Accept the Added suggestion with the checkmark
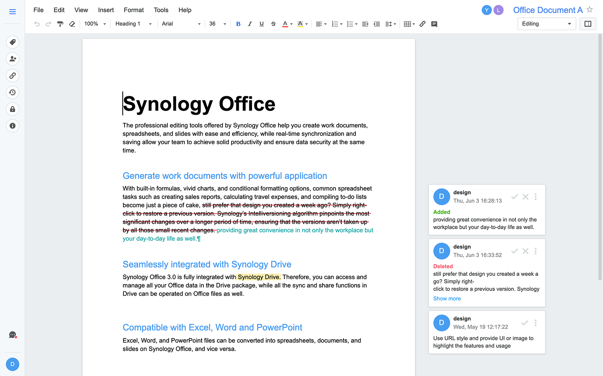 pos(515,197)
